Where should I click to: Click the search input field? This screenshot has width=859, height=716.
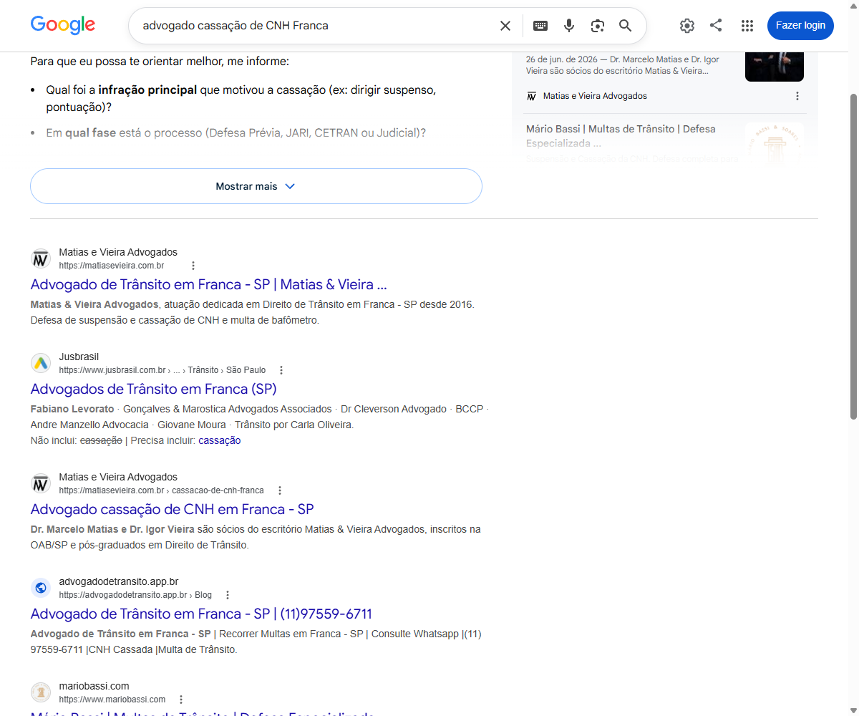(315, 26)
